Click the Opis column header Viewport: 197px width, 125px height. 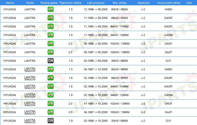tap(189, 3)
